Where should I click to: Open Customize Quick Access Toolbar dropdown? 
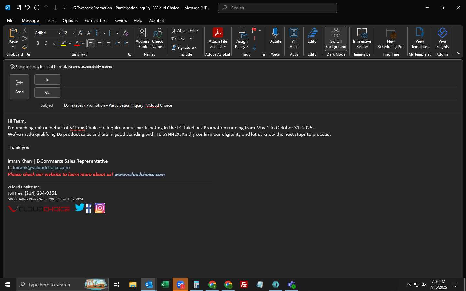pyautogui.click(x=65, y=8)
